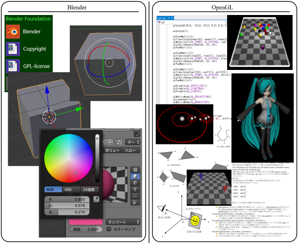Click the myGround(); code line
The height and width of the screenshot is (243, 298).
click(180, 31)
